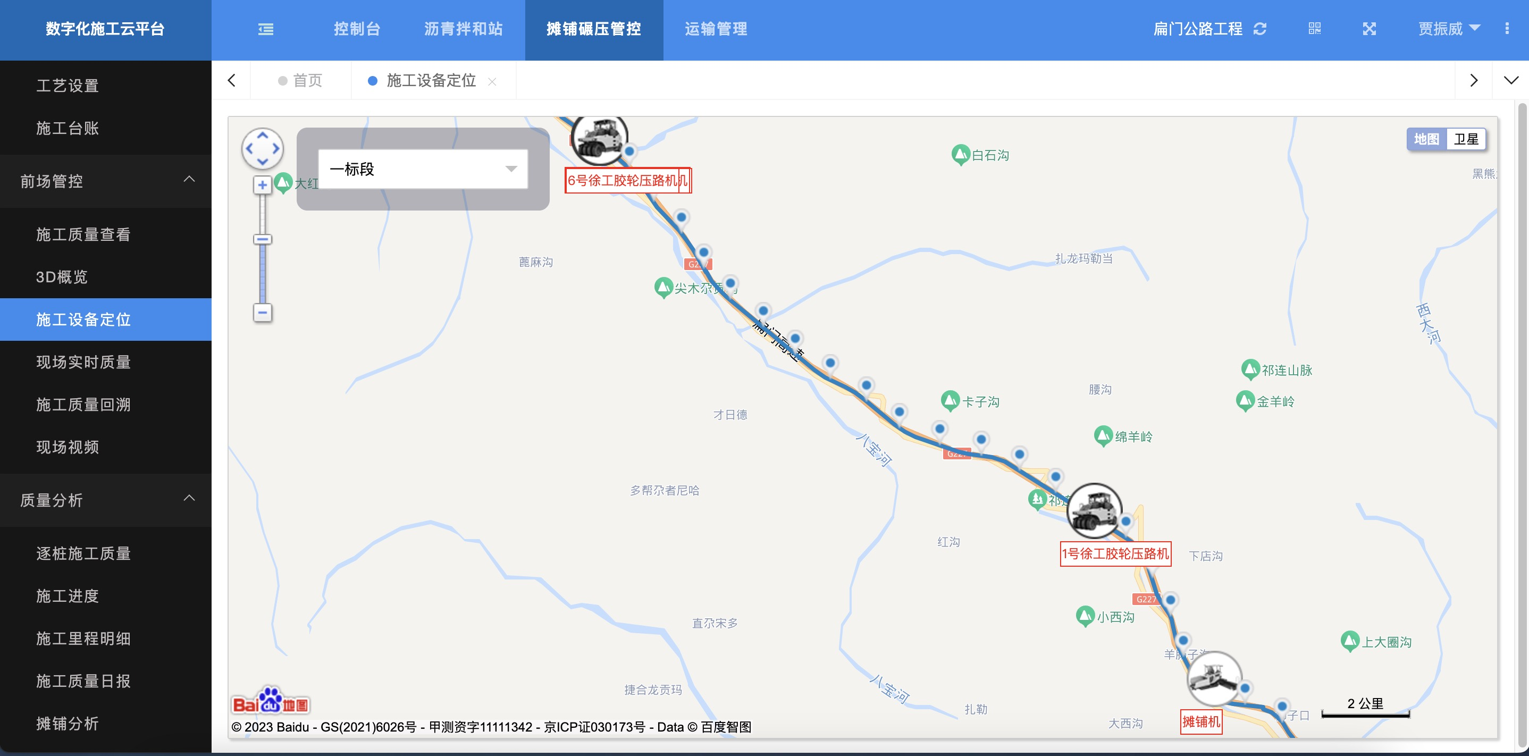
Task: Click the 金羊岭 mountain marker
Action: (x=1245, y=401)
